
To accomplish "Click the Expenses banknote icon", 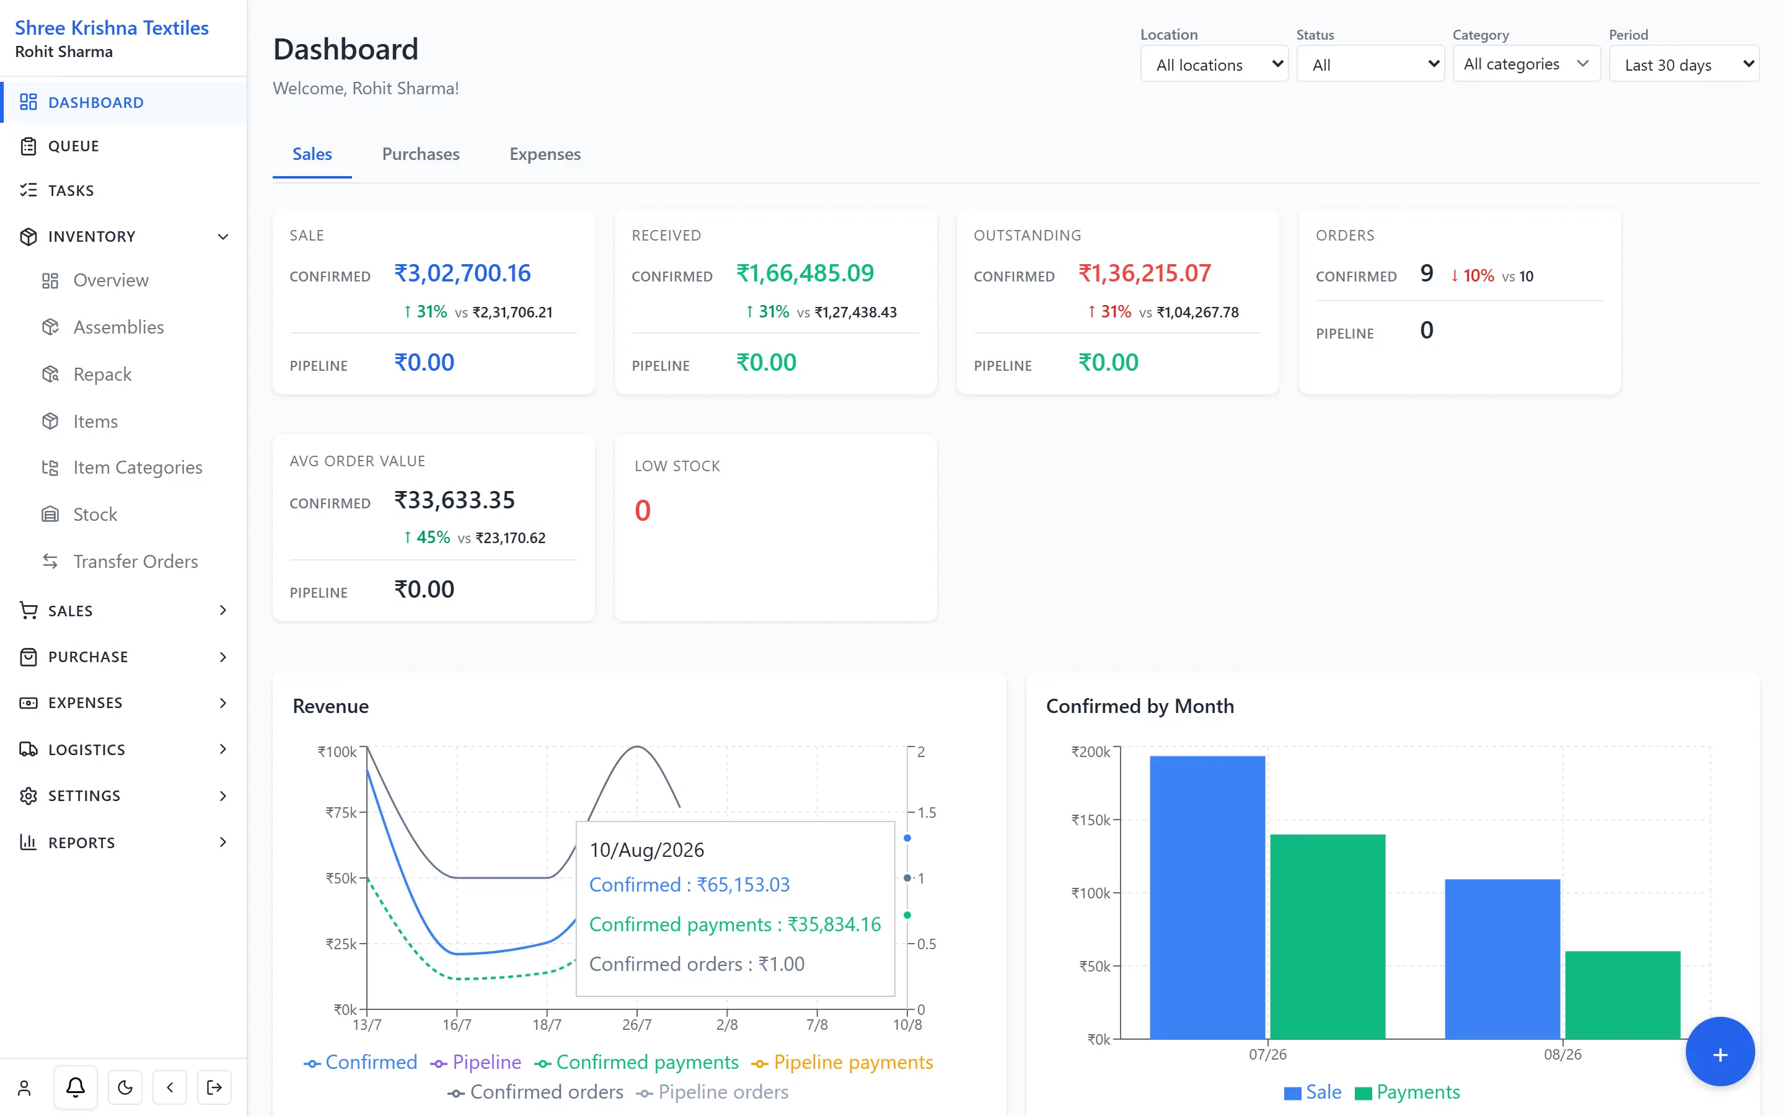I will (28, 702).
